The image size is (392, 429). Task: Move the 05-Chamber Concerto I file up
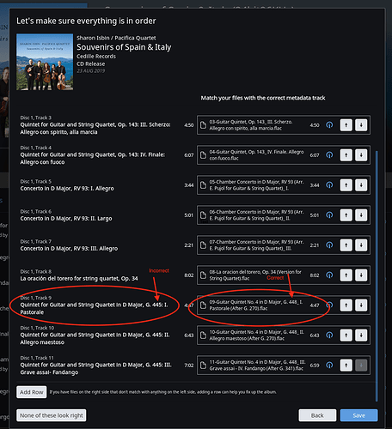[346, 185]
